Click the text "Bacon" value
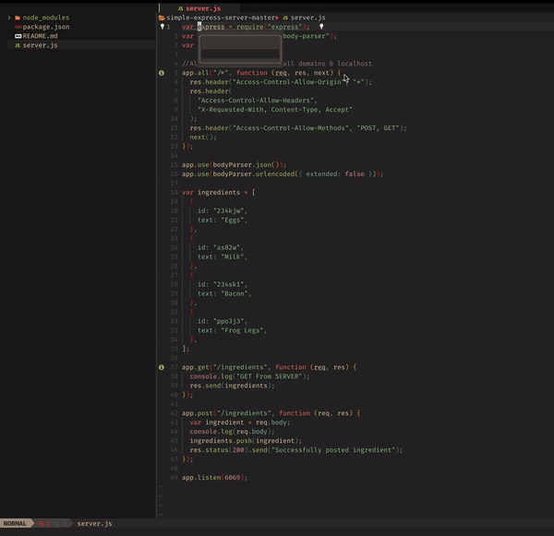This screenshot has height=536, width=554. 235,293
